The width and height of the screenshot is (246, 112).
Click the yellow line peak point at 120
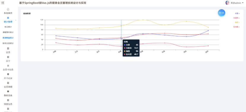(143, 20)
